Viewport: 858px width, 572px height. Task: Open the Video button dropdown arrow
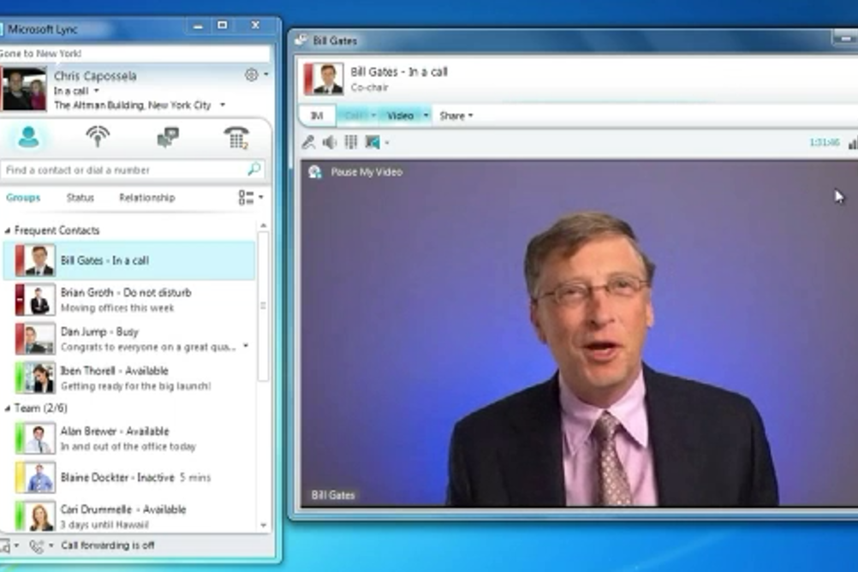pyautogui.click(x=426, y=116)
